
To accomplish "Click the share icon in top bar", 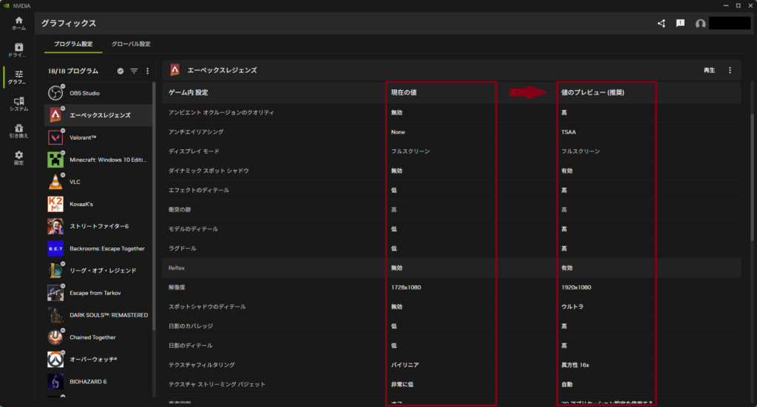I will pos(662,24).
